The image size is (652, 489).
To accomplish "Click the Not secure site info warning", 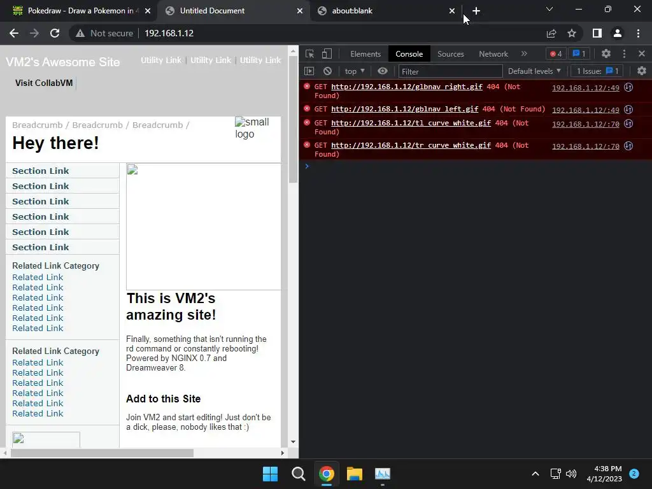I will pos(104,33).
